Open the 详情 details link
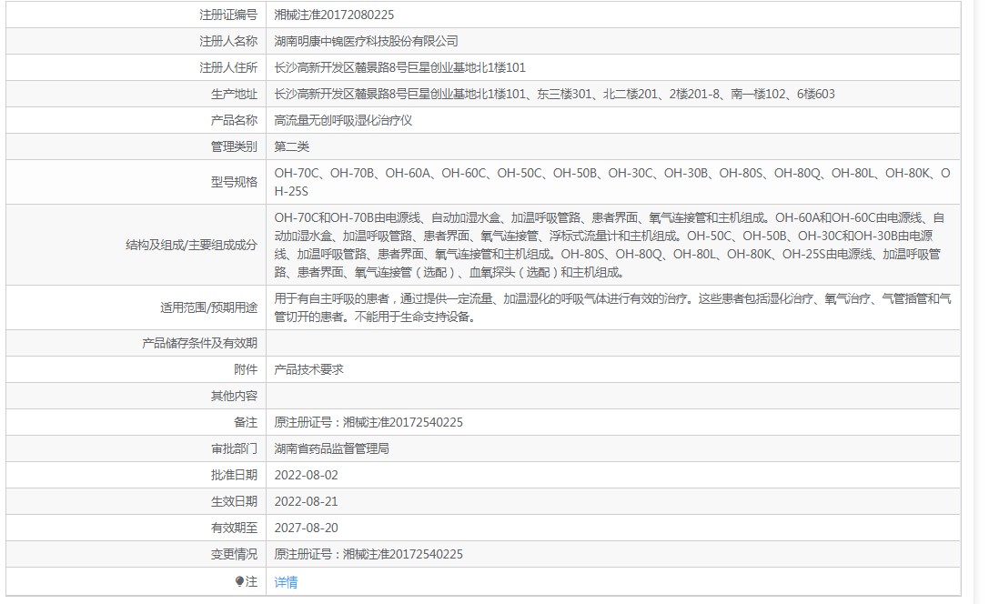Screen dimensions: 989x604 286,582
